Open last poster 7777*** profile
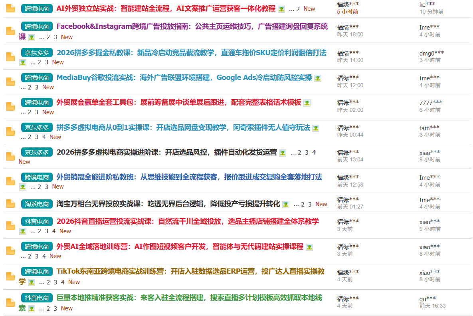The width and height of the screenshot is (473, 316). pyautogui.click(x=431, y=103)
